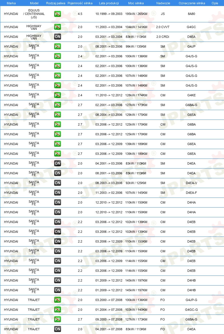Select the EQUUS / CENTENNIAL (JS) model cell
Screen dimensions: 224x334
pyautogui.click(x=34, y=14)
